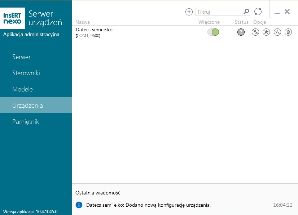Select the Urządzenia sidebar item
Viewport: 298px width, 215px height.
27,106
